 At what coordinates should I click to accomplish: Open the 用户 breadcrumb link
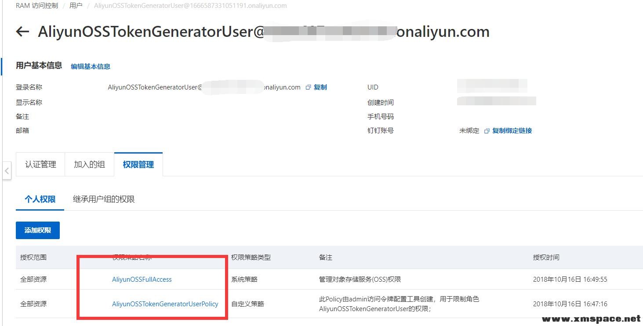(76, 6)
